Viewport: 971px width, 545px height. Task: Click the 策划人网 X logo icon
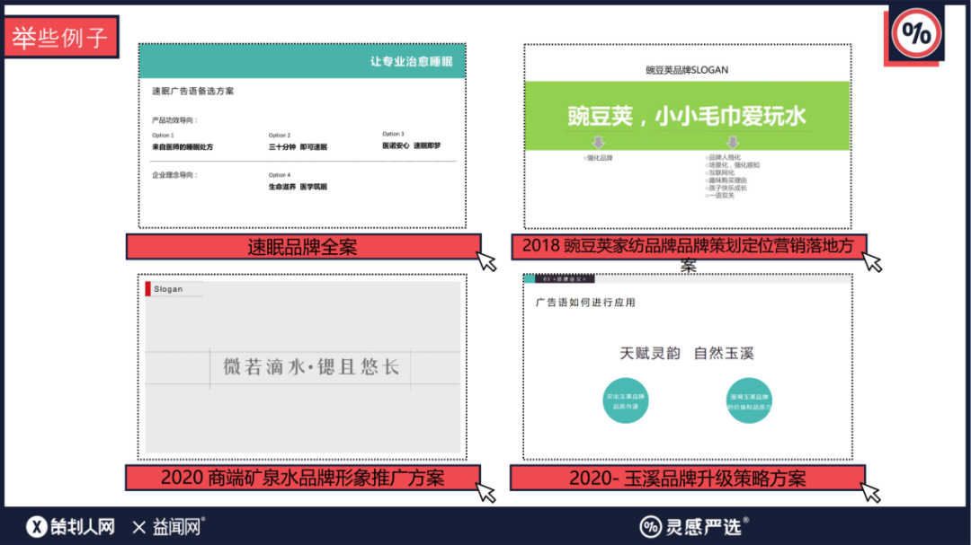pos(37,527)
